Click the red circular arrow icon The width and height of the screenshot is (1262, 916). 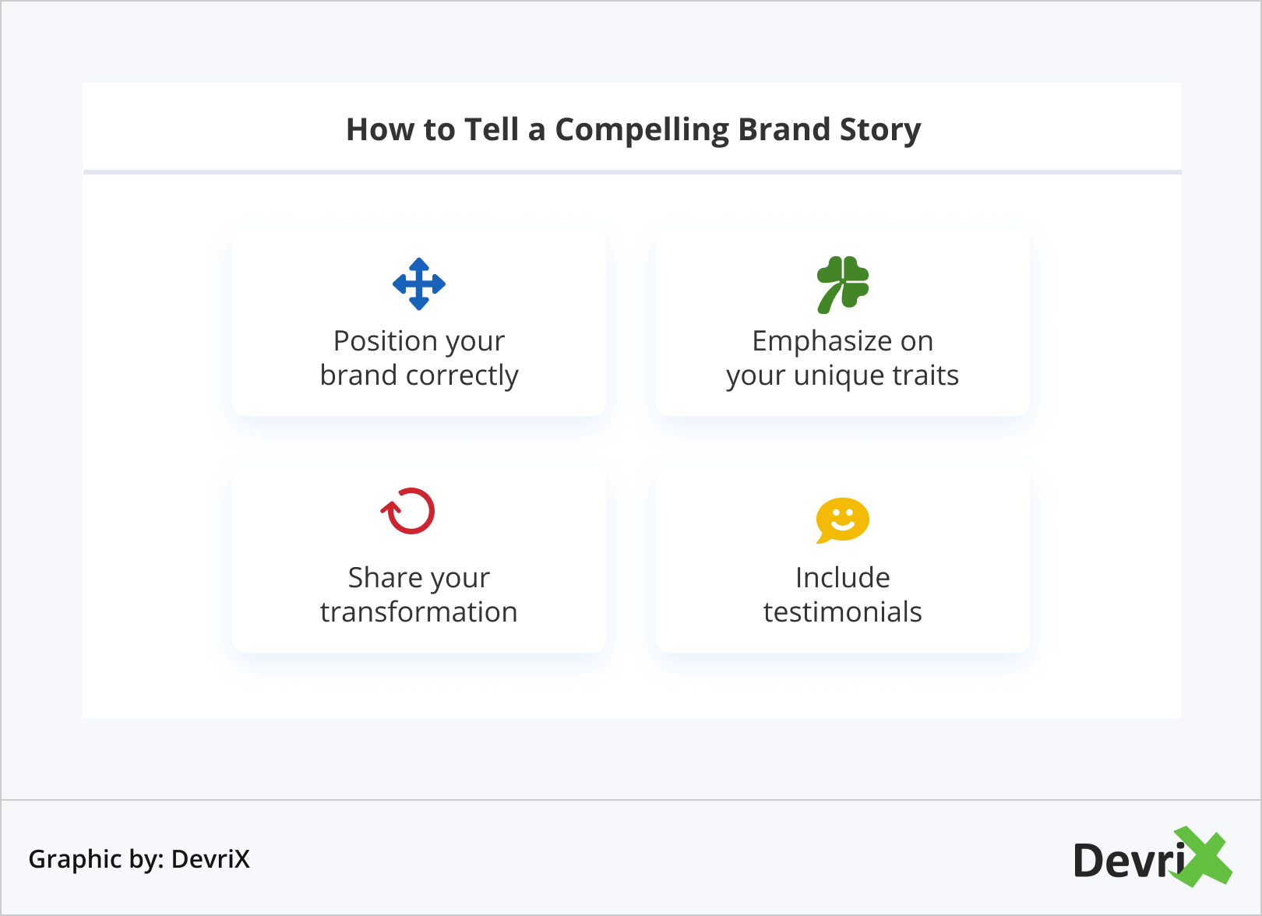point(408,511)
